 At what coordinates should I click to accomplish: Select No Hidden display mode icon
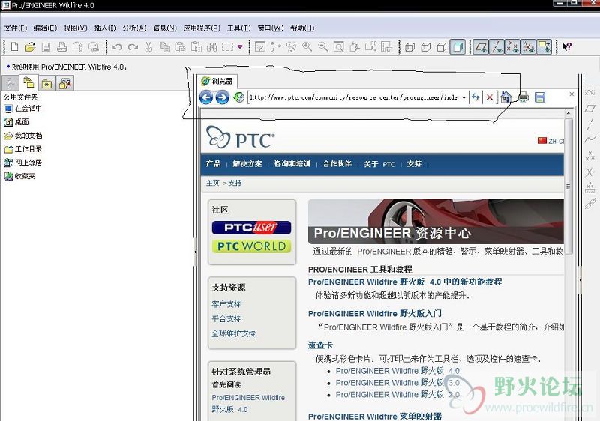point(442,47)
